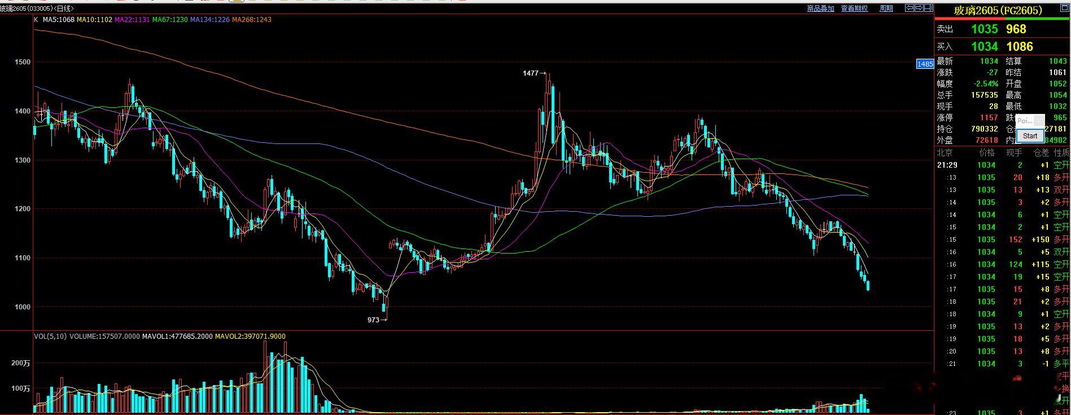This screenshot has height=415, width=1071.
Task: Click the 幅度 value -2.54%
Action: [x=986, y=84]
